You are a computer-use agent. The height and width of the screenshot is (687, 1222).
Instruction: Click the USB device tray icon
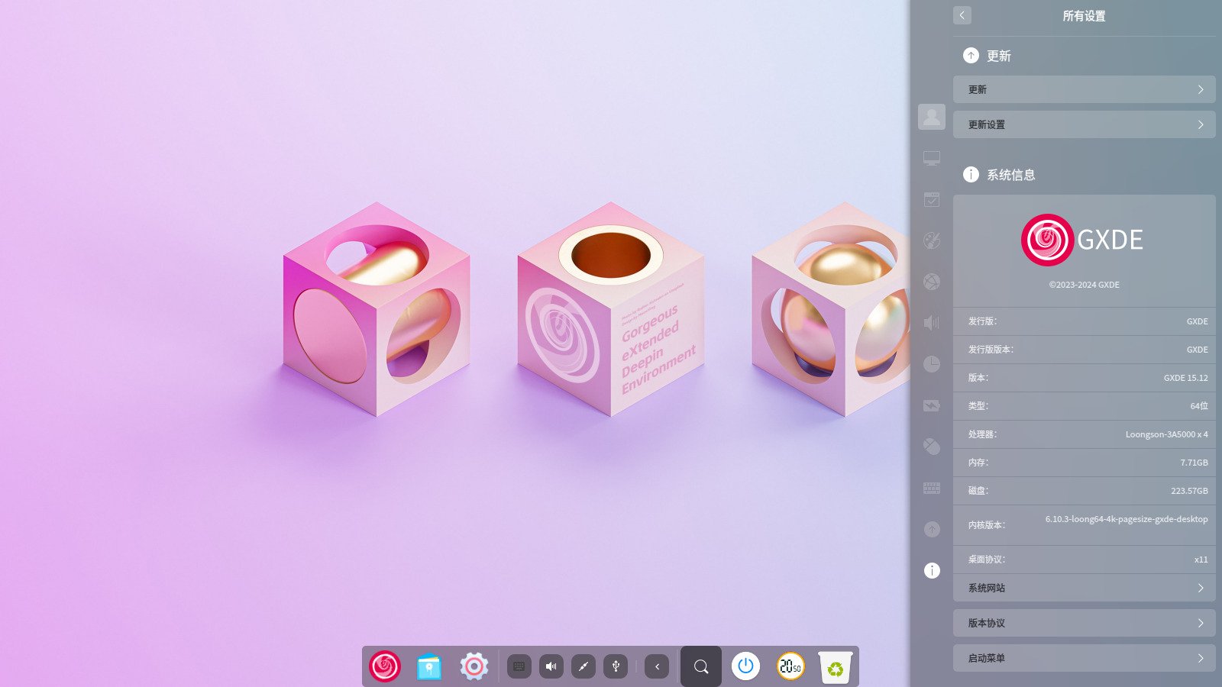[616, 666]
